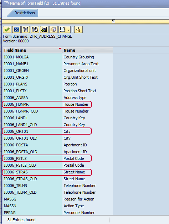169x224 pixels.
Task: Pin personal value list icon
Action: [x=78, y=30]
